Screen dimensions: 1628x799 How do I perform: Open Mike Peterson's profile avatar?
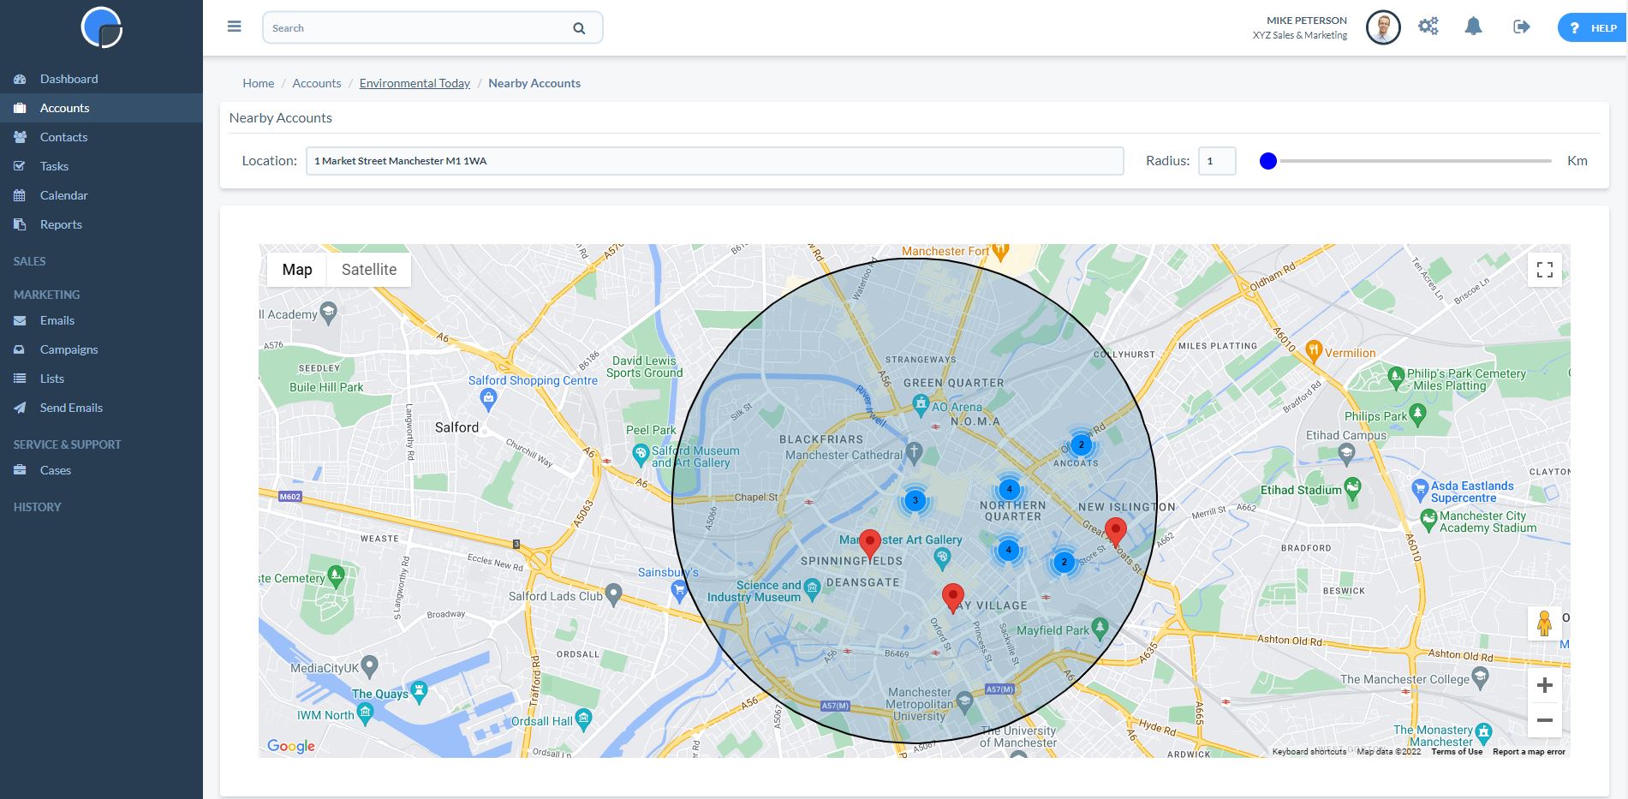click(1383, 27)
